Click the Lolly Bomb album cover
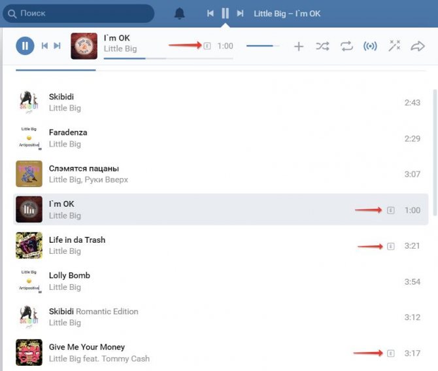The width and height of the screenshot is (438, 371). point(29,281)
